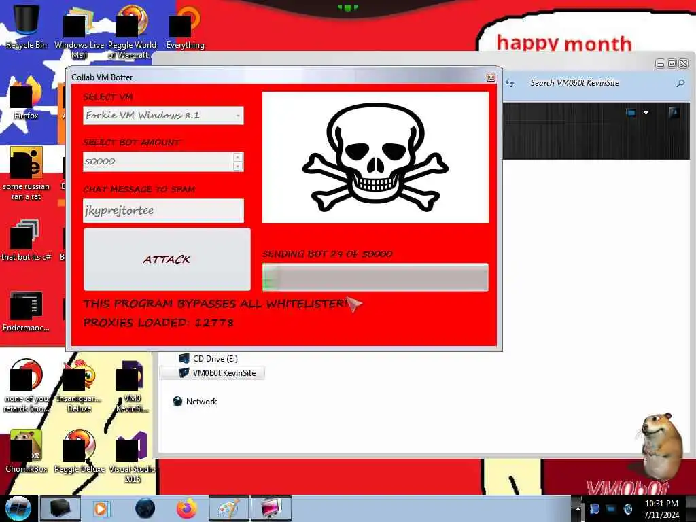This screenshot has width=696, height=522.
Task: Increase the bot amount with up arrow
Action: tap(237, 157)
